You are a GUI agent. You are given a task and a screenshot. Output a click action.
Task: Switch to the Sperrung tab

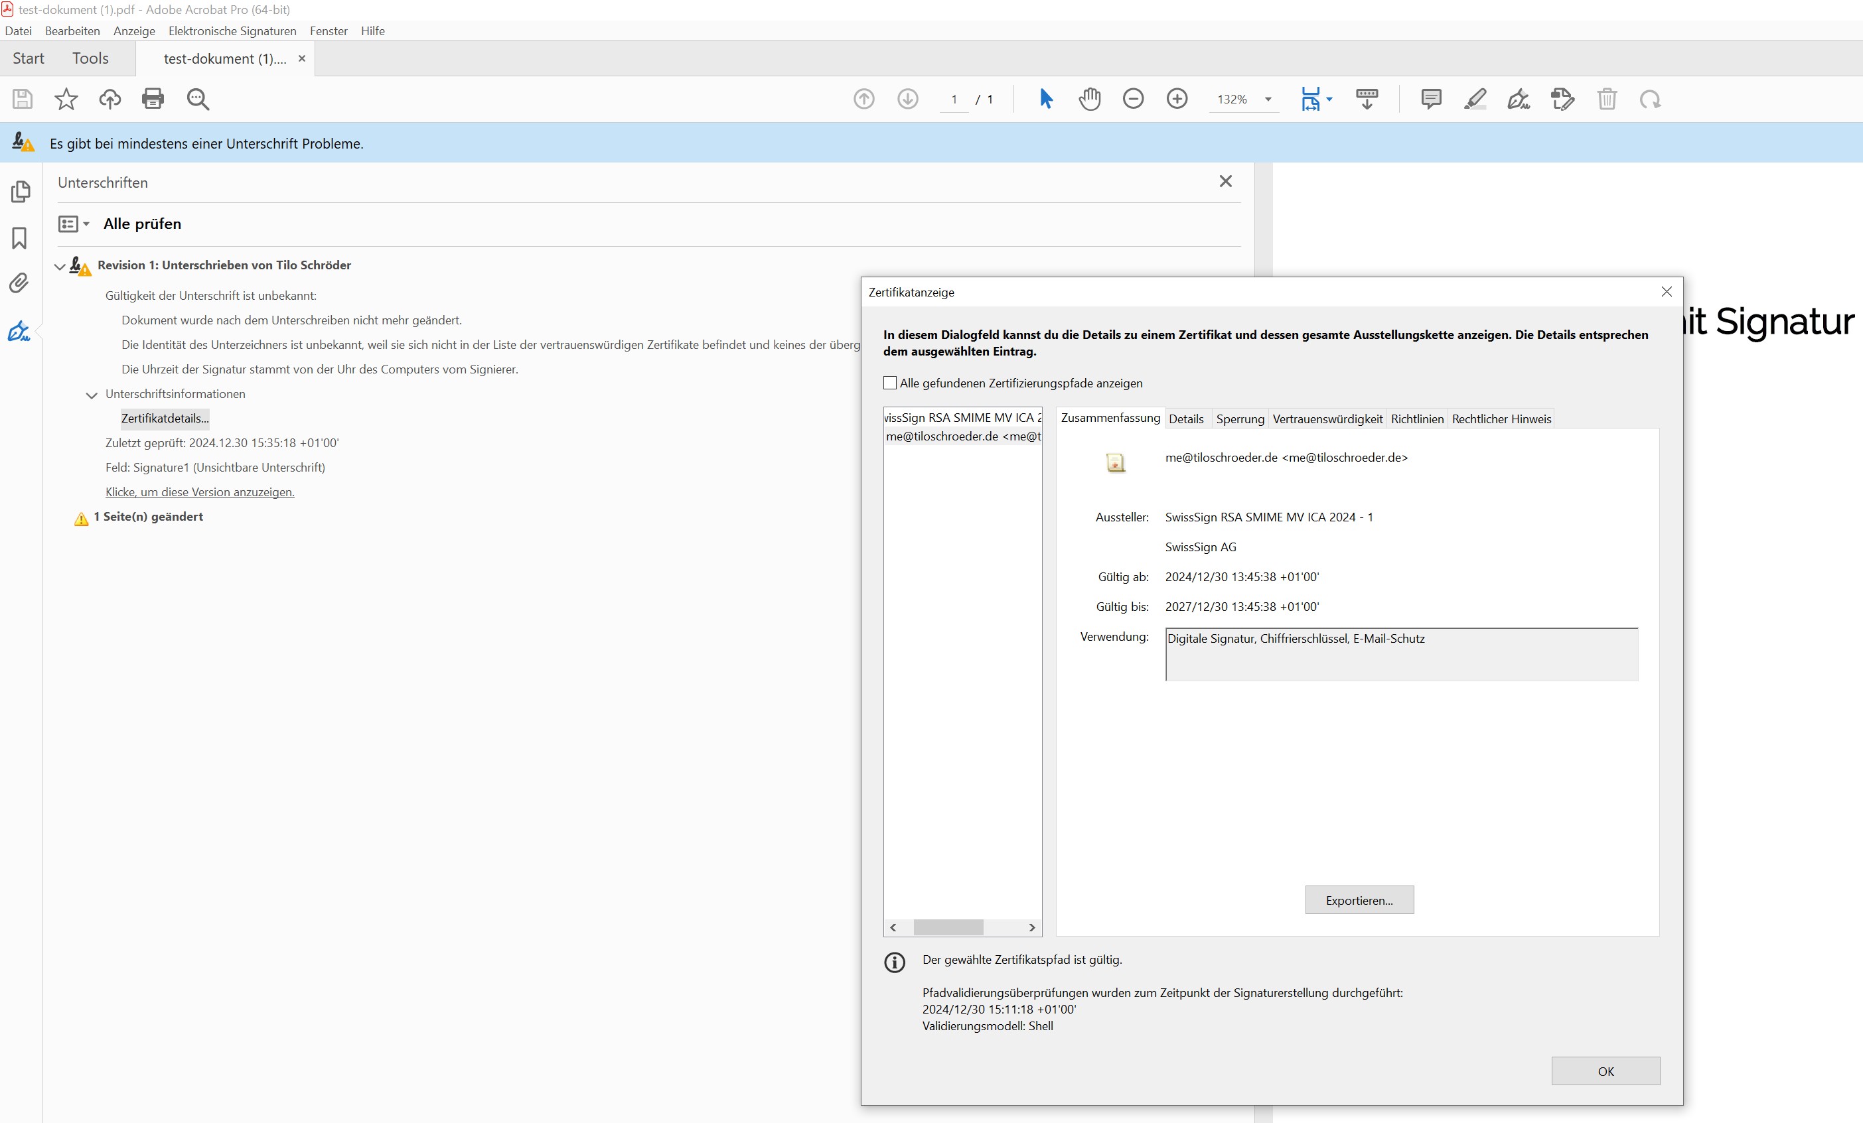[x=1240, y=419]
